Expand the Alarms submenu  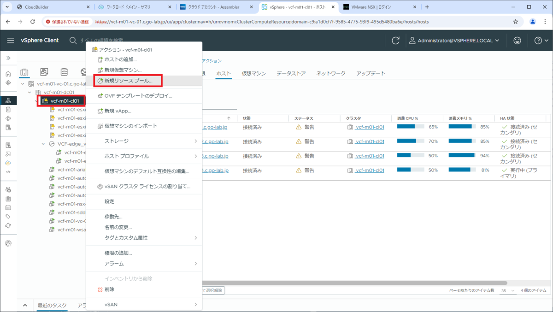144,264
